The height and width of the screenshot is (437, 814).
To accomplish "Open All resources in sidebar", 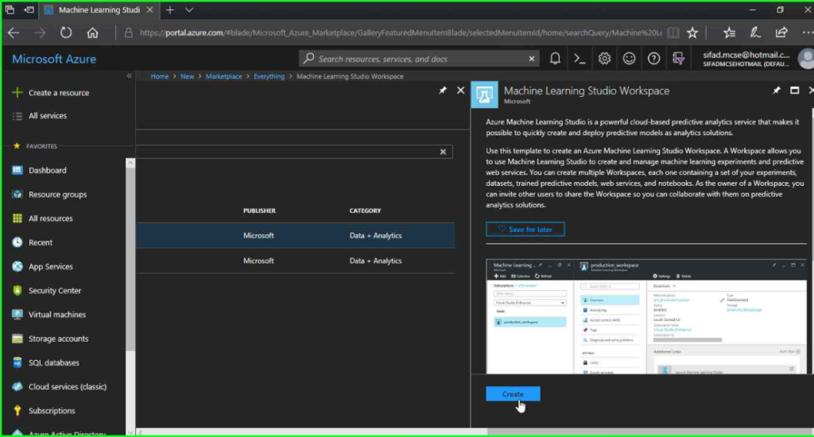I will click(43, 218).
